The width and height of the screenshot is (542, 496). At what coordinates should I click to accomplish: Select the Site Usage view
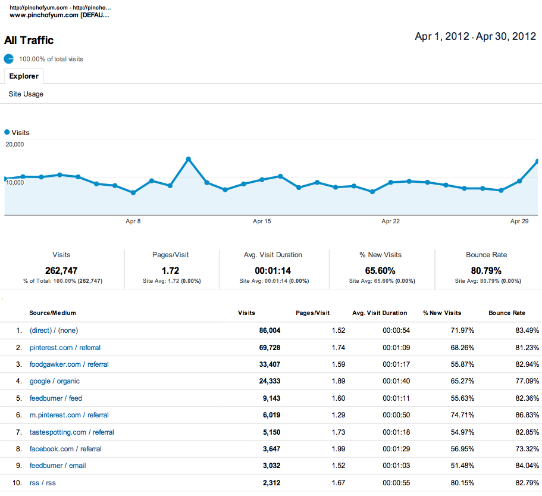coord(26,94)
